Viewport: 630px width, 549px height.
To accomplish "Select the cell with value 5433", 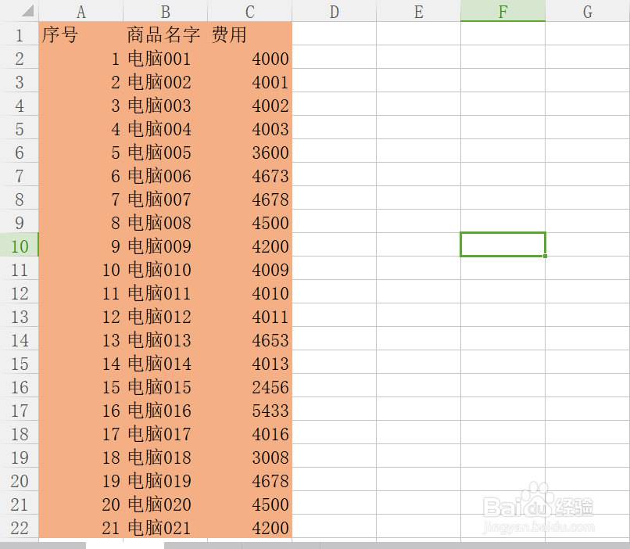I will tap(249, 411).
